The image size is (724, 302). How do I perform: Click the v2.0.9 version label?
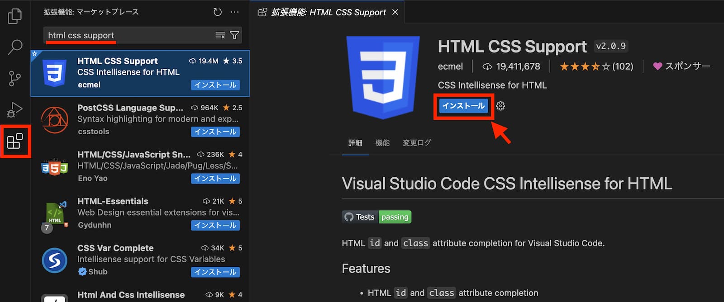point(611,46)
